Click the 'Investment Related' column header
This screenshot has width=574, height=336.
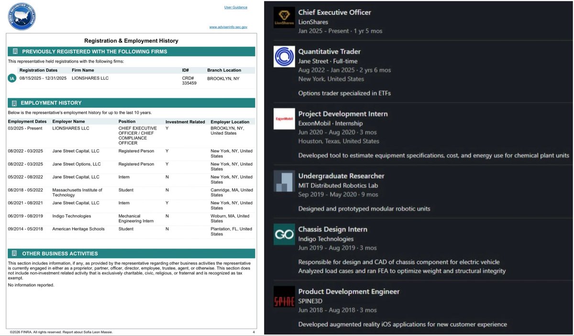tap(185, 122)
